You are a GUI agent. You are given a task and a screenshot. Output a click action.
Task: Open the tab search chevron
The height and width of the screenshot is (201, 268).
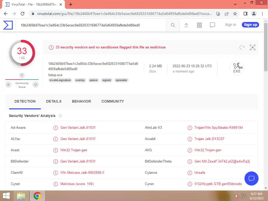(x=235, y=4)
